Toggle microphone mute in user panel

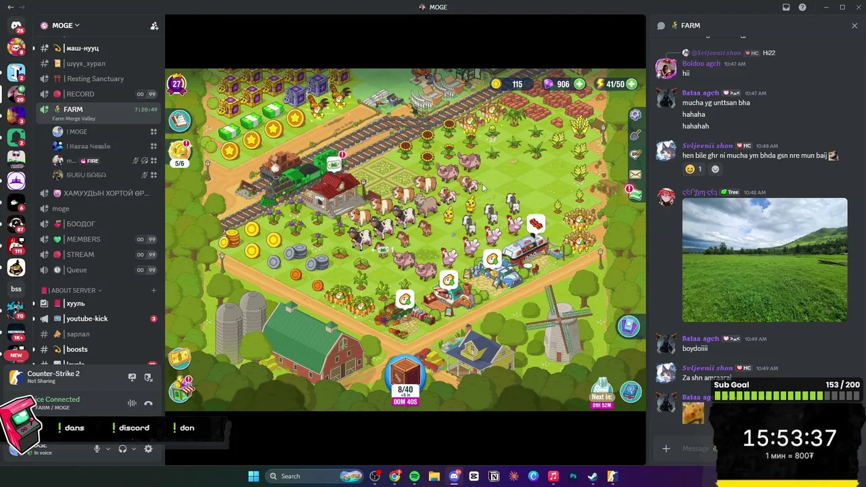(97, 448)
